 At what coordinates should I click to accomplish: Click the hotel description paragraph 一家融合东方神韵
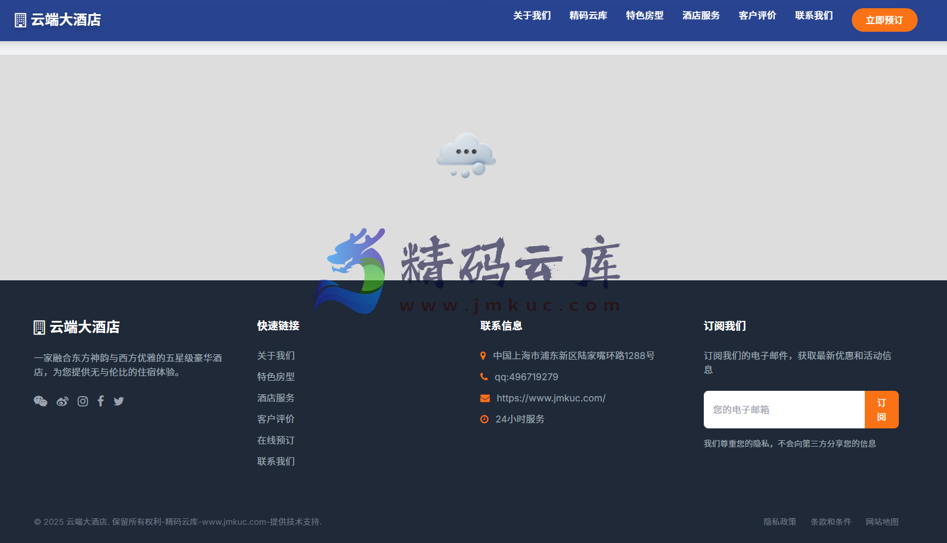[x=128, y=365]
